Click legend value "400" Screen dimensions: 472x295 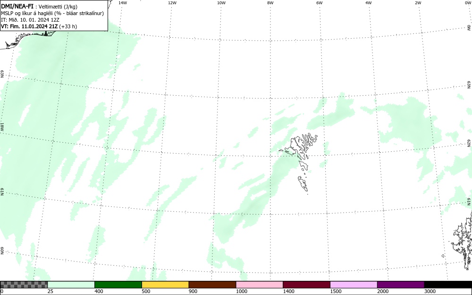[99, 291]
